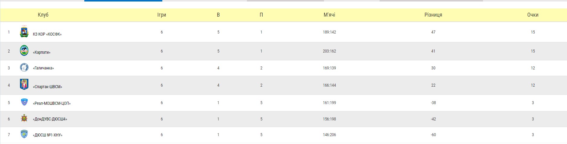
Task: Click the КЗ КОР «КОСФК» club crest
Action: pos(24,32)
